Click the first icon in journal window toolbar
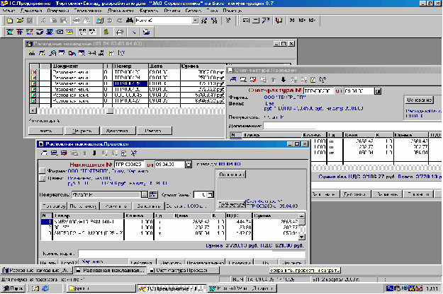Image resolution: width=443 pixels, height=294 pixels. coord(32,53)
